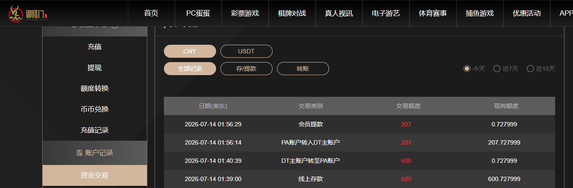Click balance 0.727999 in 会员提款 row
This screenshot has height=188, width=573.
[504, 124]
